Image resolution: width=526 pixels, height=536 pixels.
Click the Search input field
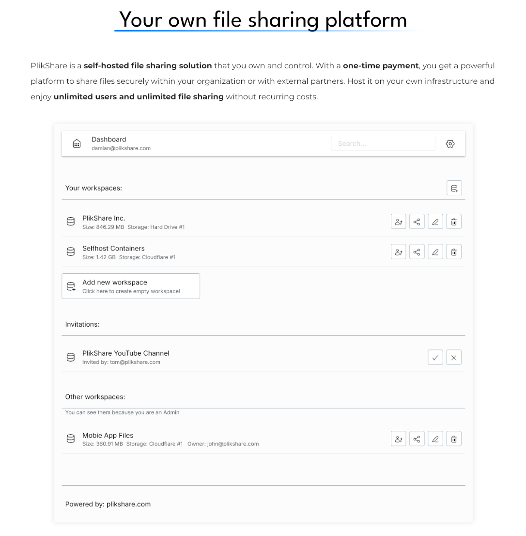click(383, 143)
